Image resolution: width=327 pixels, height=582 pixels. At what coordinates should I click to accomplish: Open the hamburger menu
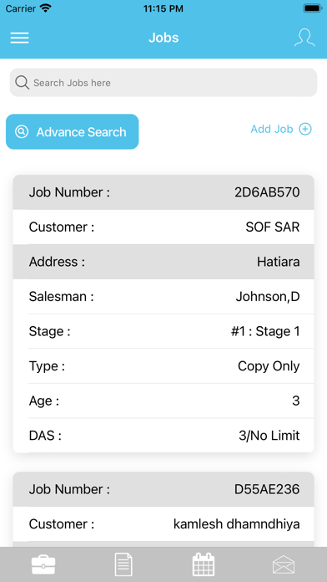20,38
